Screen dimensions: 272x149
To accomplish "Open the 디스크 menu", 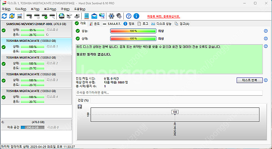I will click(20, 9).
